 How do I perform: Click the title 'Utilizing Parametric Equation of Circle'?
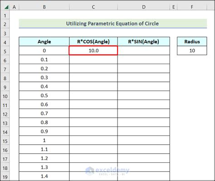tap(112, 24)
